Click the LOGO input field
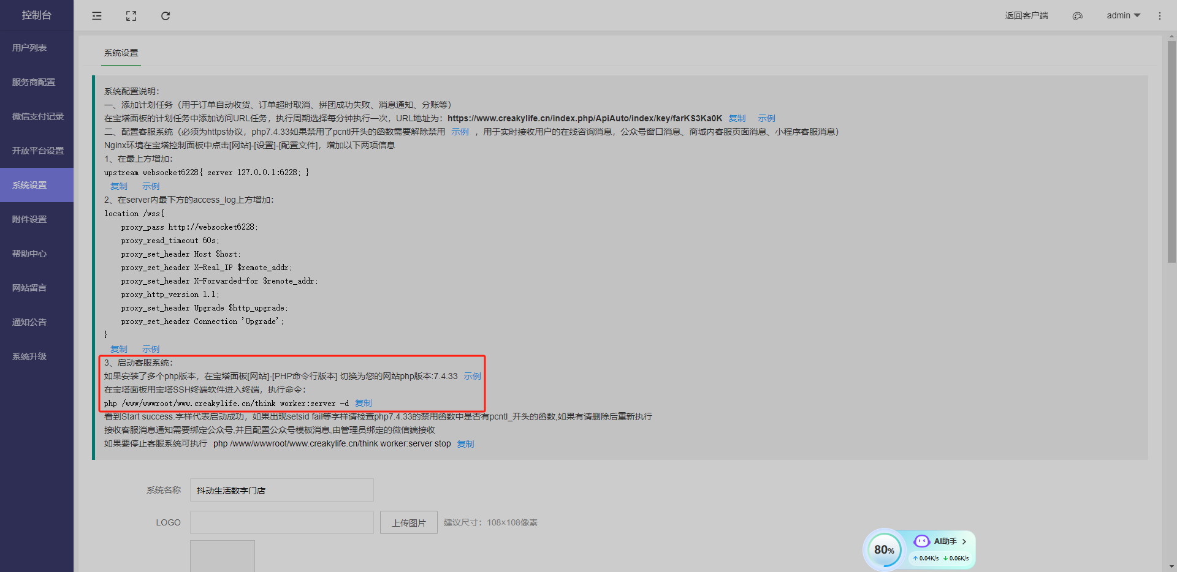1177x572 pixels. point(282,522)
